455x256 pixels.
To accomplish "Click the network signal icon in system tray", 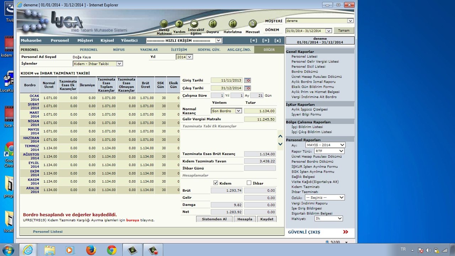I will pyautogui.click(x=444, y=250).
